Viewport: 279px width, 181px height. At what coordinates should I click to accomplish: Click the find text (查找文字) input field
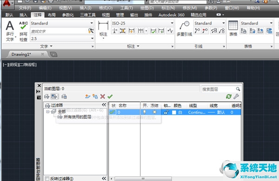(x=59, y=31)
